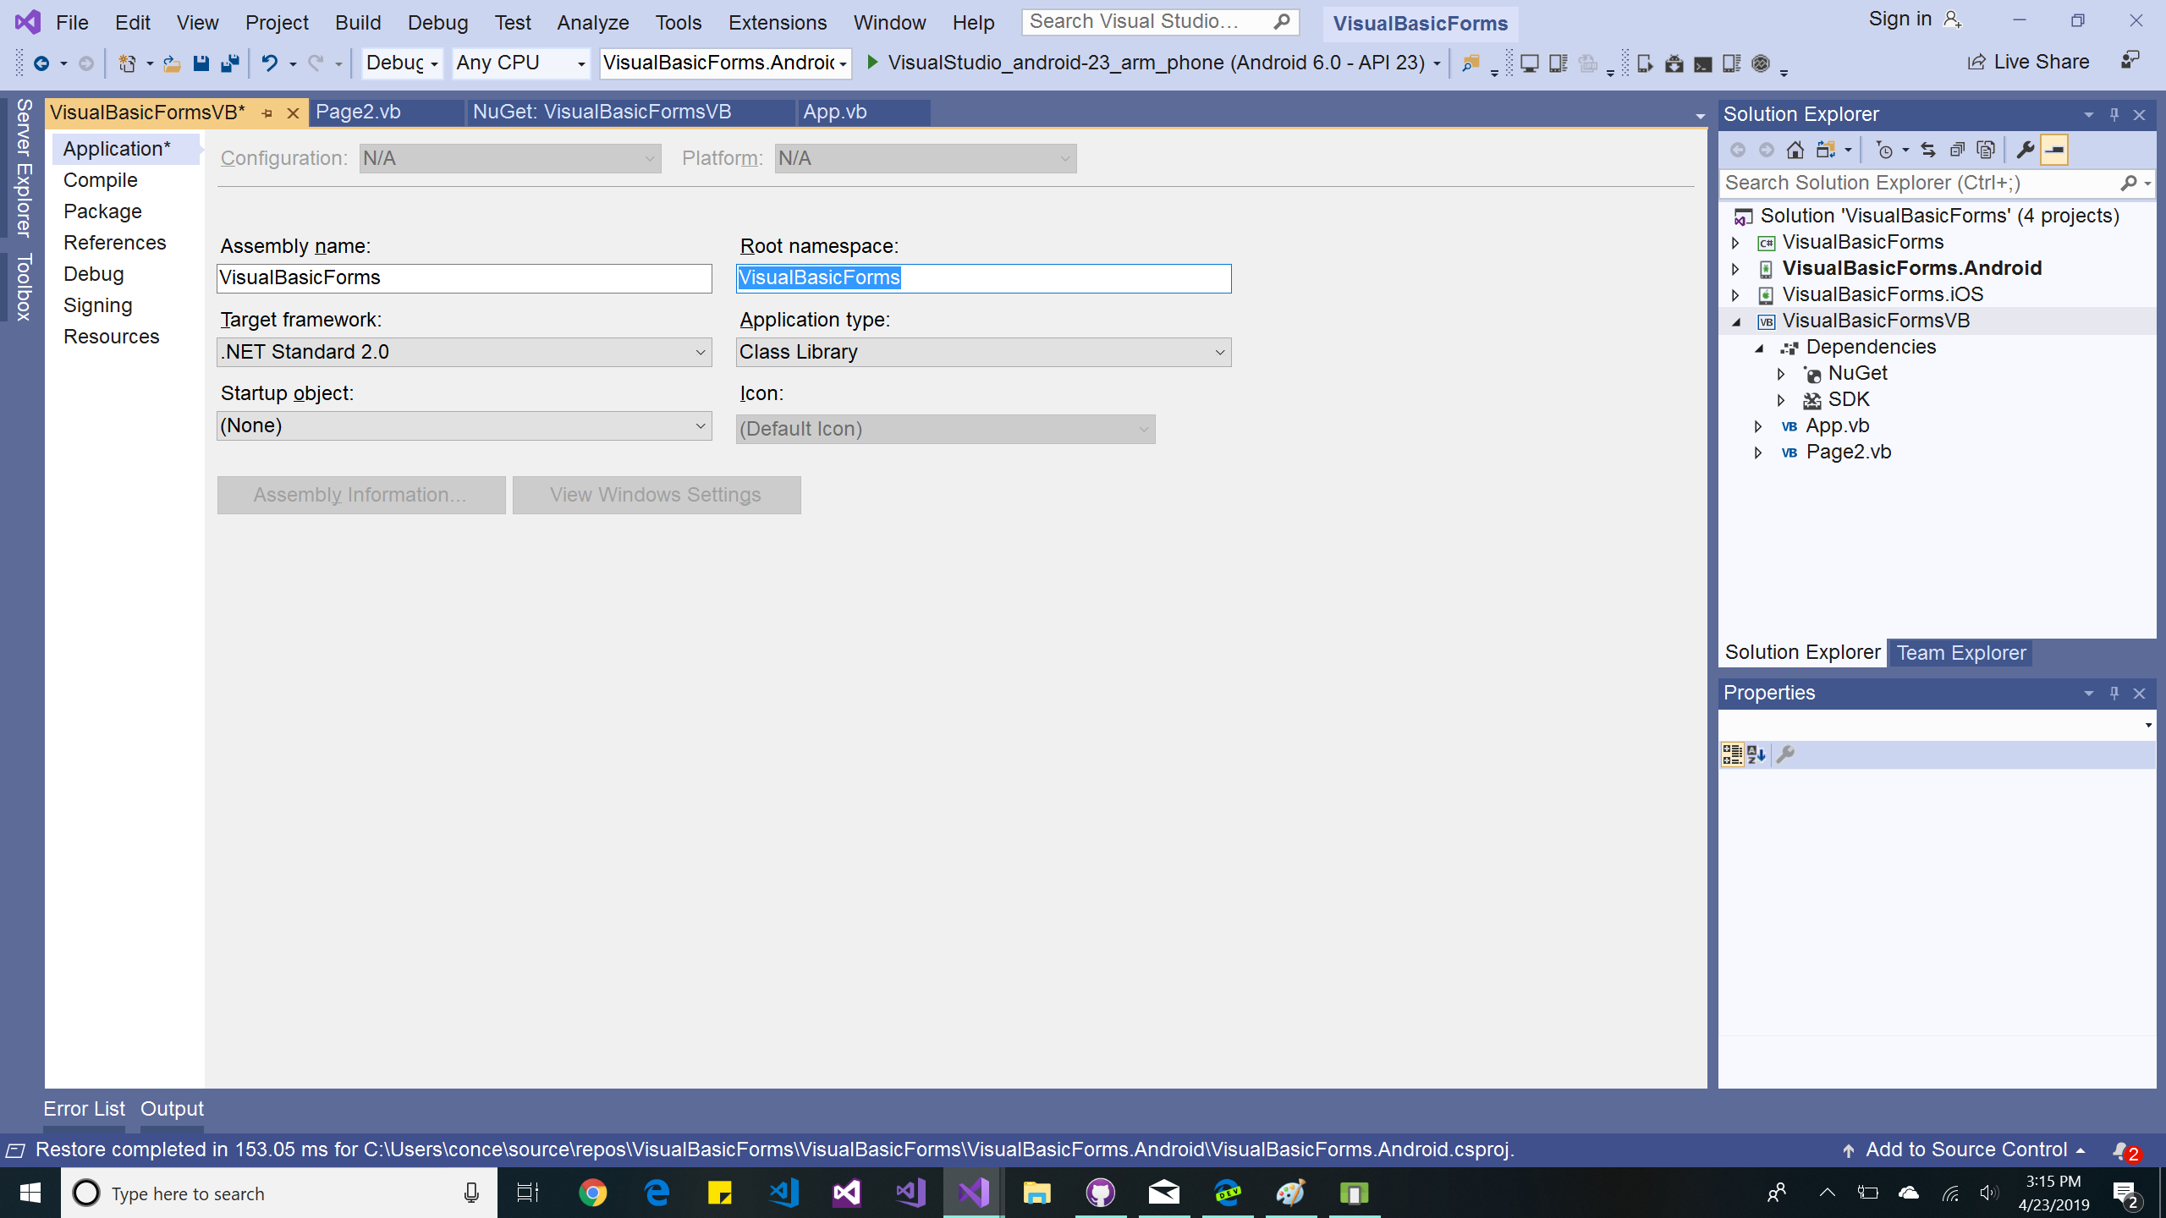Viewport: 2166px width, 1218px height.
Task: Toggle Preview Selected Items button
Action: pos(2054,151)
